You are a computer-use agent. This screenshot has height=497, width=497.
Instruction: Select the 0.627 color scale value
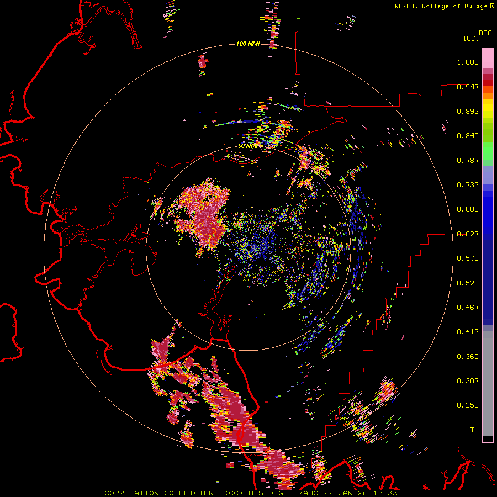tap(468, 234)
